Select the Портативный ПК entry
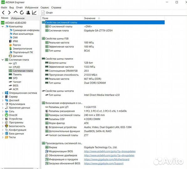 21,52
